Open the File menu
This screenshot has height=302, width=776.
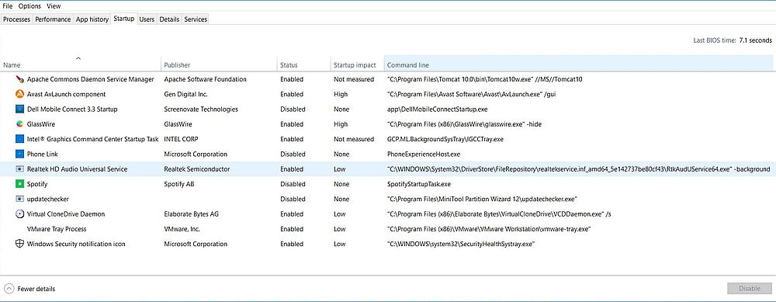[x=8, y=6]
